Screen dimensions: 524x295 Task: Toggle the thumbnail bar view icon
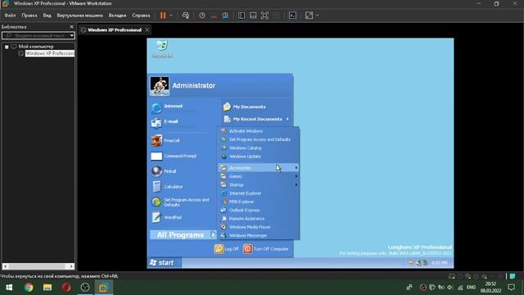click(x=253, y=16)
